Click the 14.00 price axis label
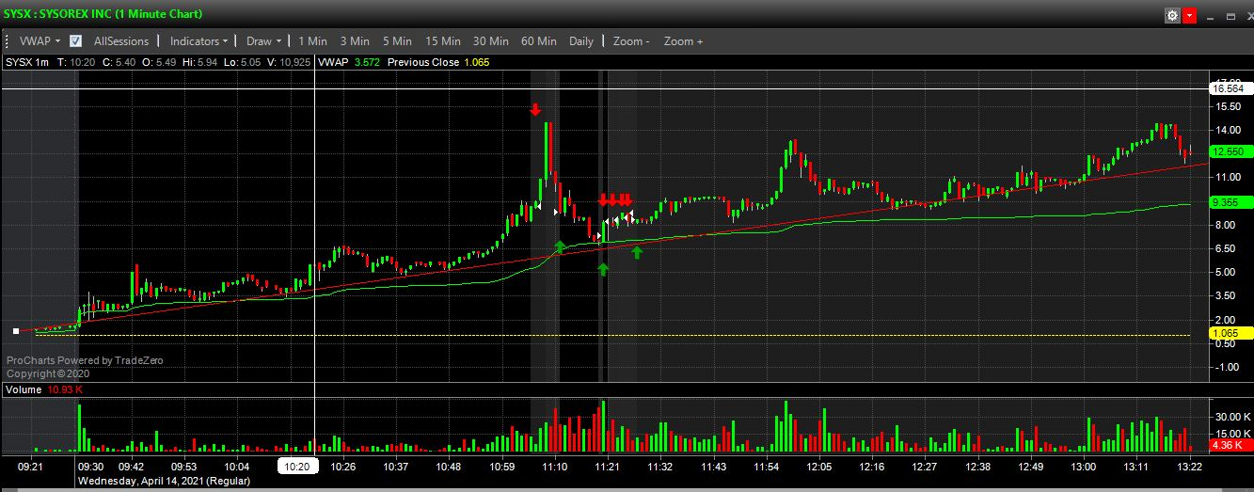 click(1229, 130)
